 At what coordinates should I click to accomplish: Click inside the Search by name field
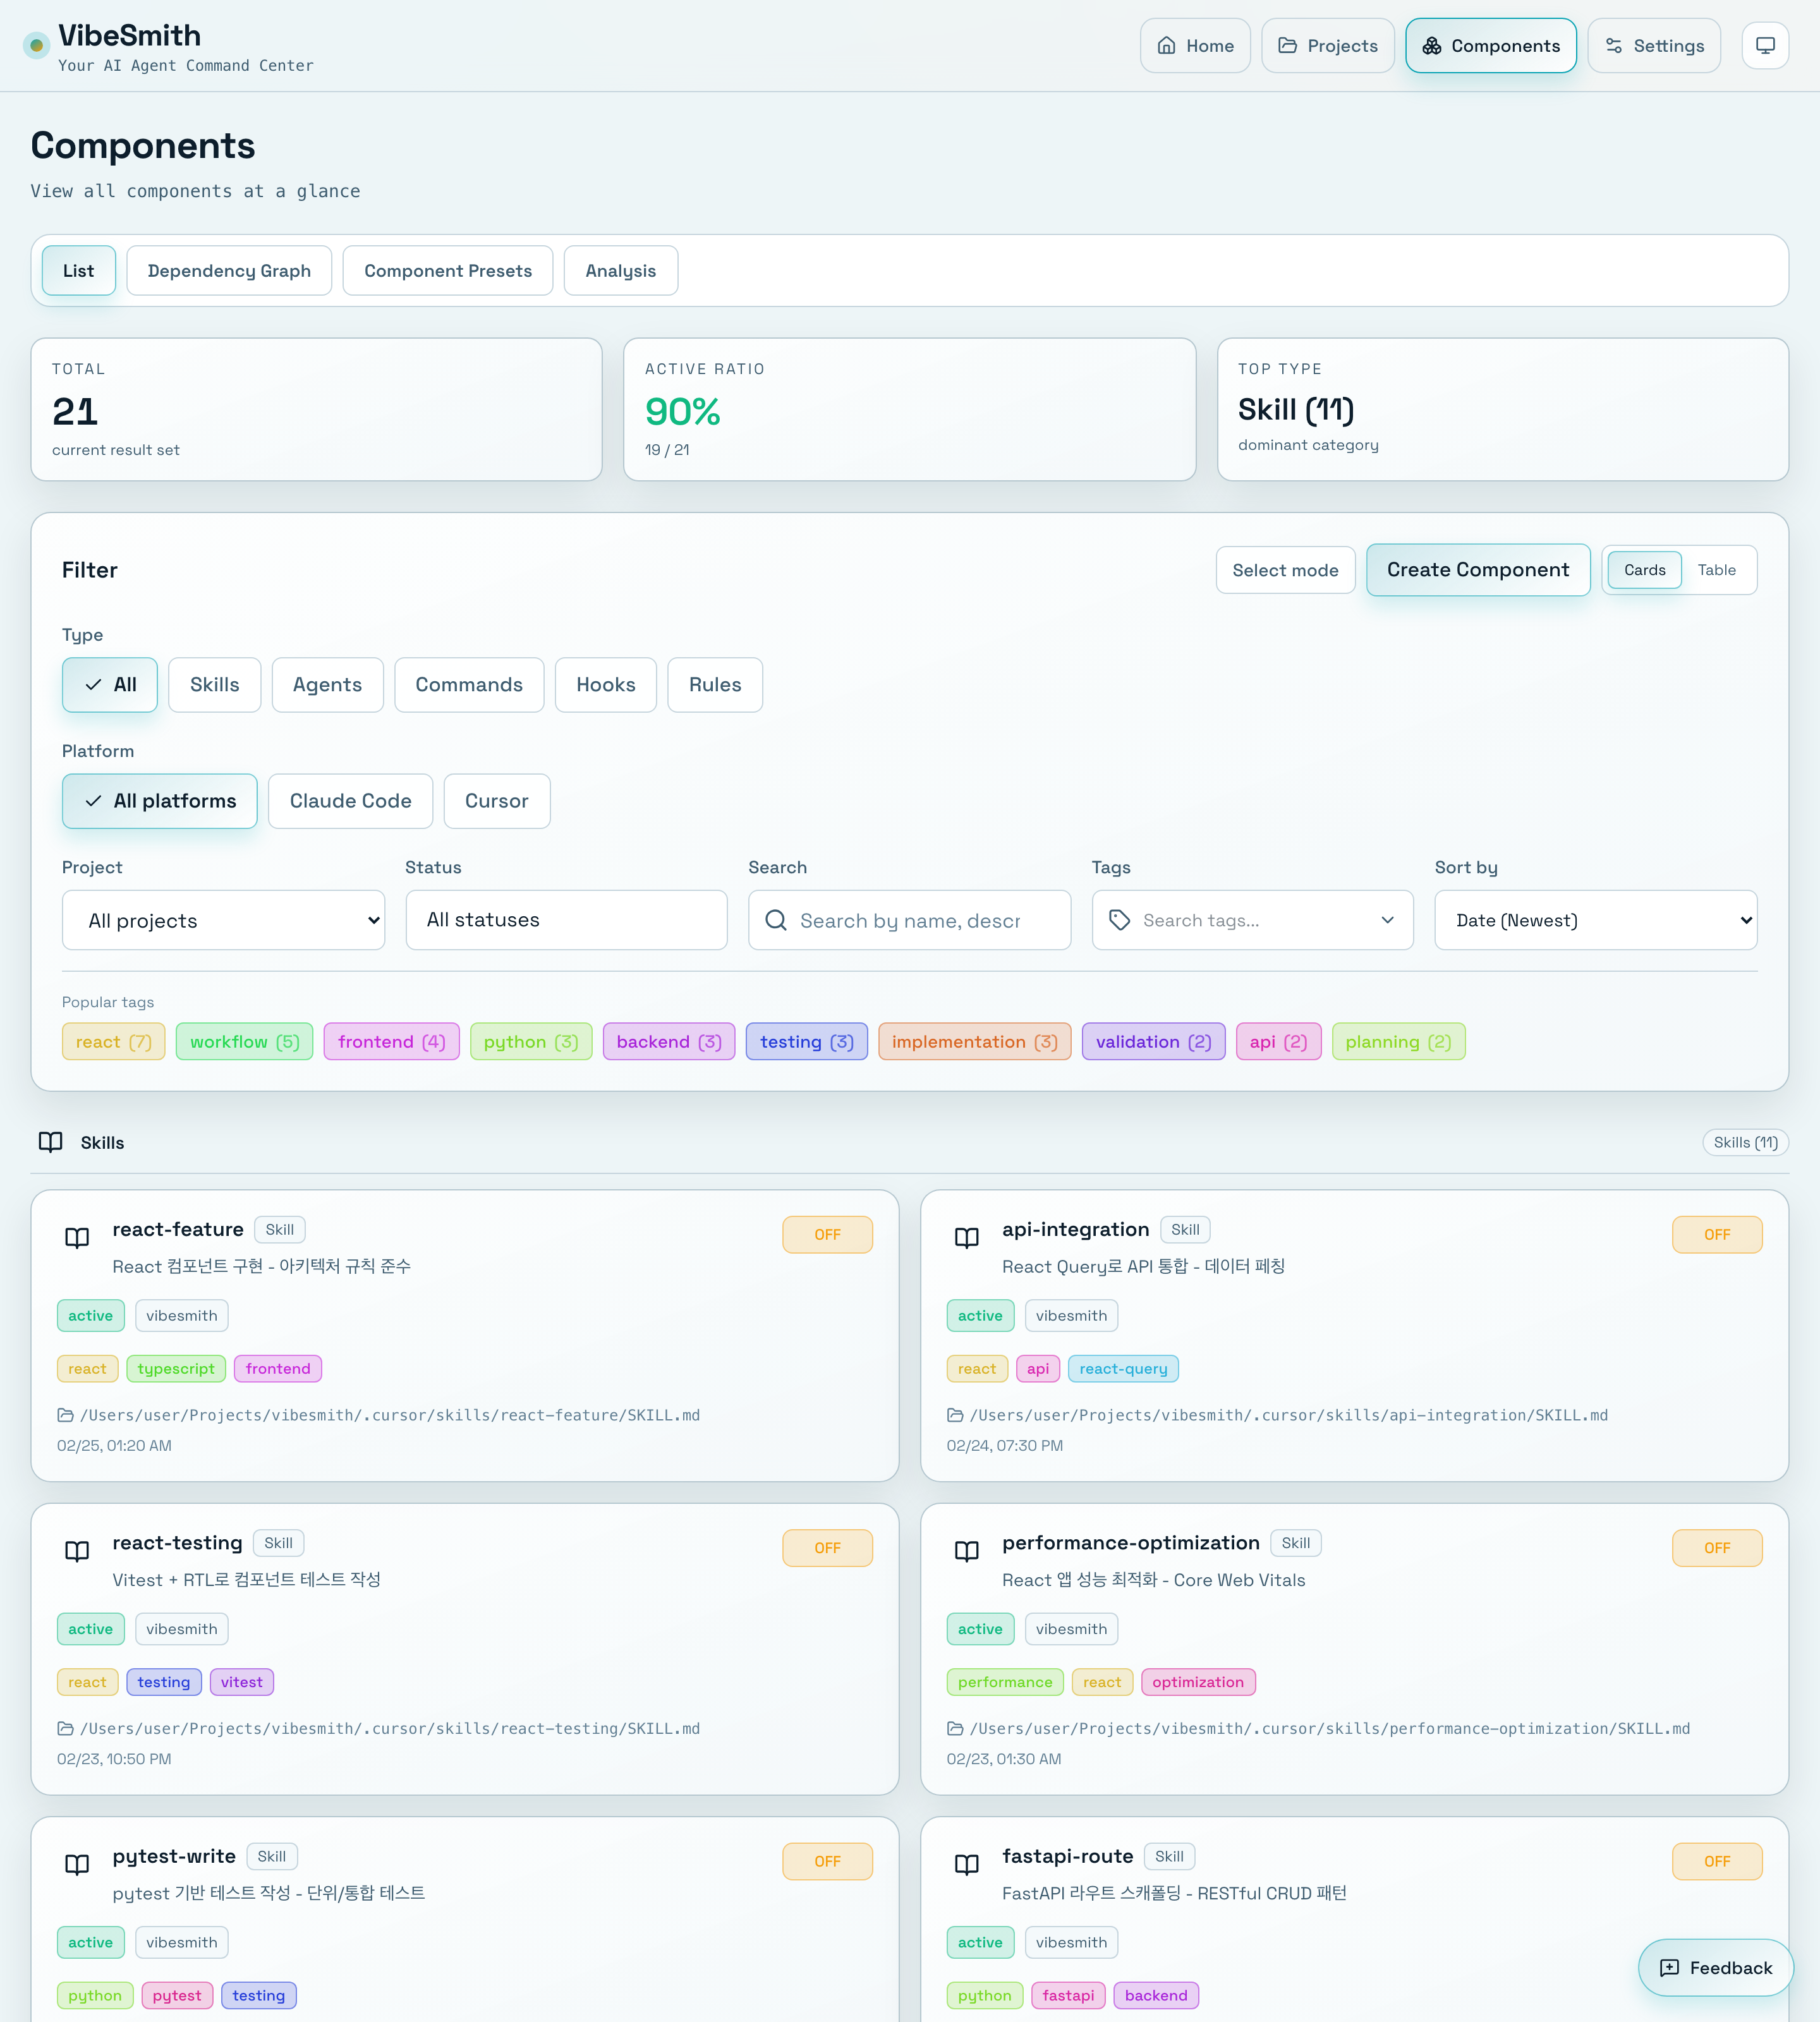[x=909, y=920]
